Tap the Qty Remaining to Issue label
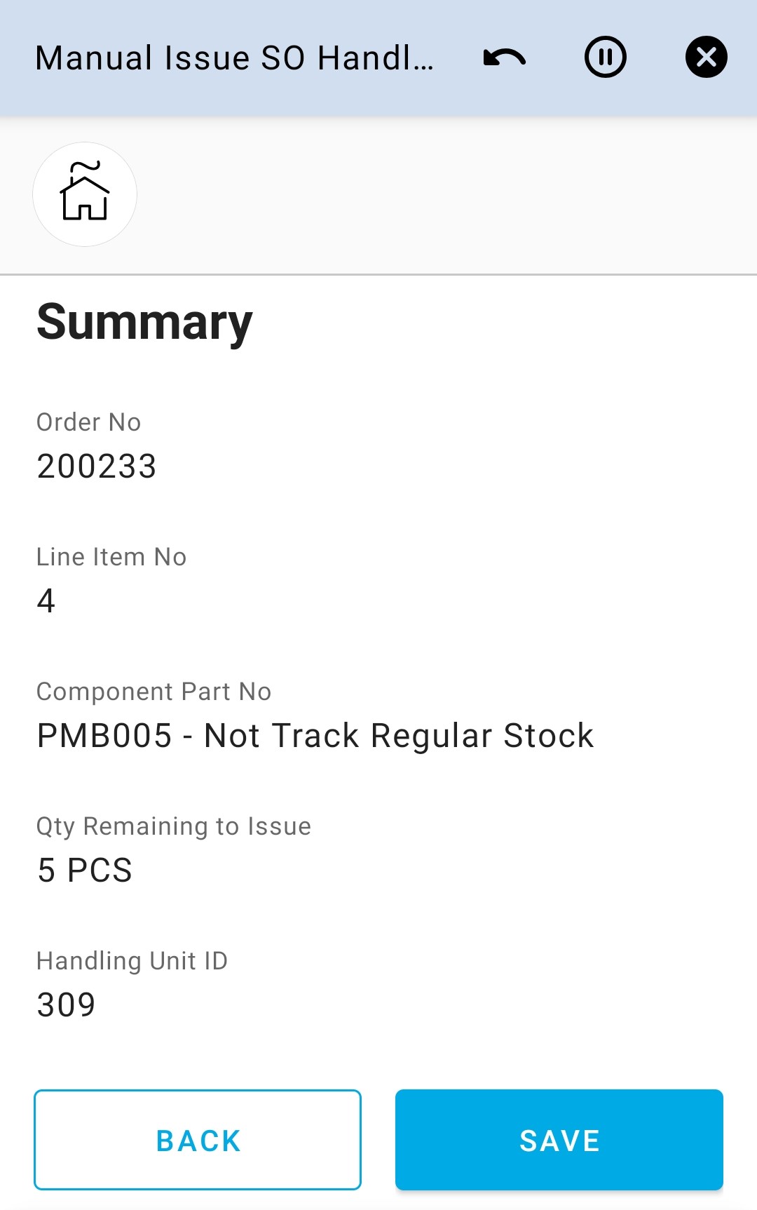757x1210 pixels. pyautogui.click(x=173, y=826)
